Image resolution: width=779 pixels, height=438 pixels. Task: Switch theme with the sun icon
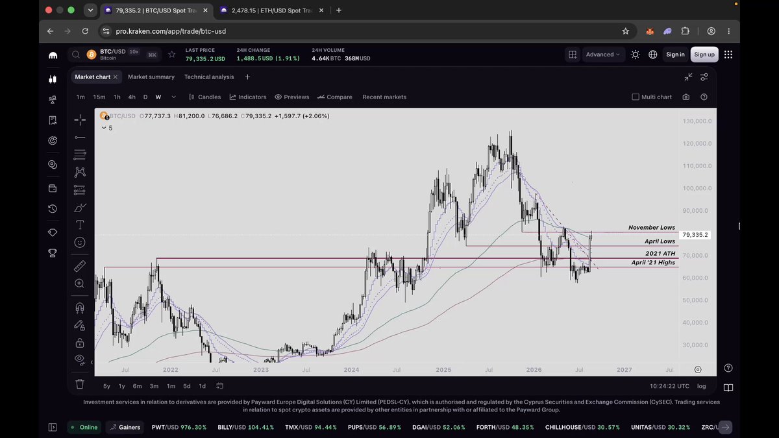(635, 55)
